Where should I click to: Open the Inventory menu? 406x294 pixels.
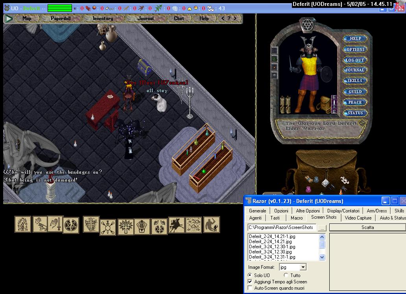tap(103, 19)
